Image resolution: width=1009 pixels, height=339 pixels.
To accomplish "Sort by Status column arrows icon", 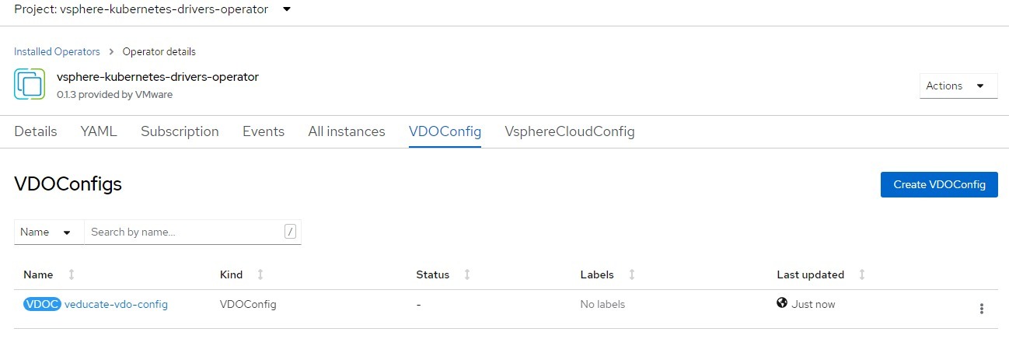I will [467, 274].
